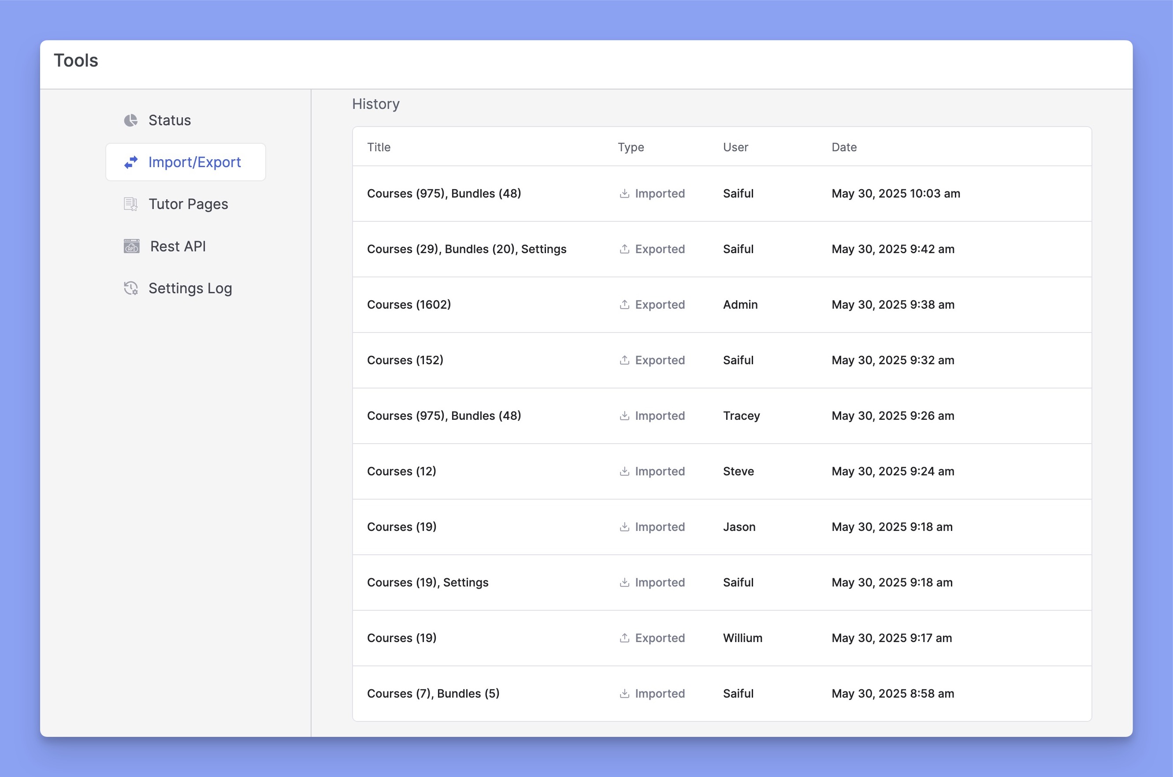1173x777 pixels.
Task: Click user 'Jason' in the table
Action: pos(739,526)
